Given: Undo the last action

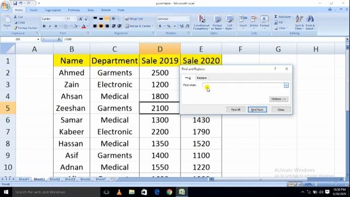Looking at the screenshot, I should coord(21,3).
